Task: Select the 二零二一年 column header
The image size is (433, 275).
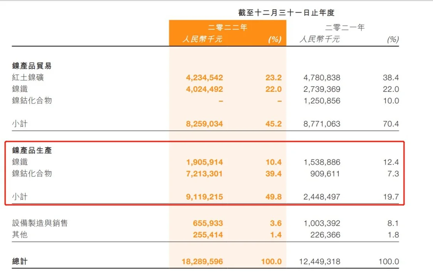Action: [x=345, y=27]
